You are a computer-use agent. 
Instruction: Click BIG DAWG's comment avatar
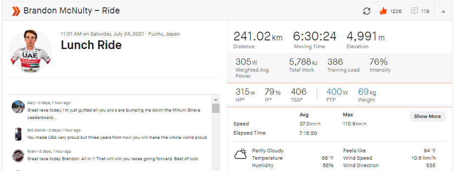pyautogui.click(x=18, y=134)
